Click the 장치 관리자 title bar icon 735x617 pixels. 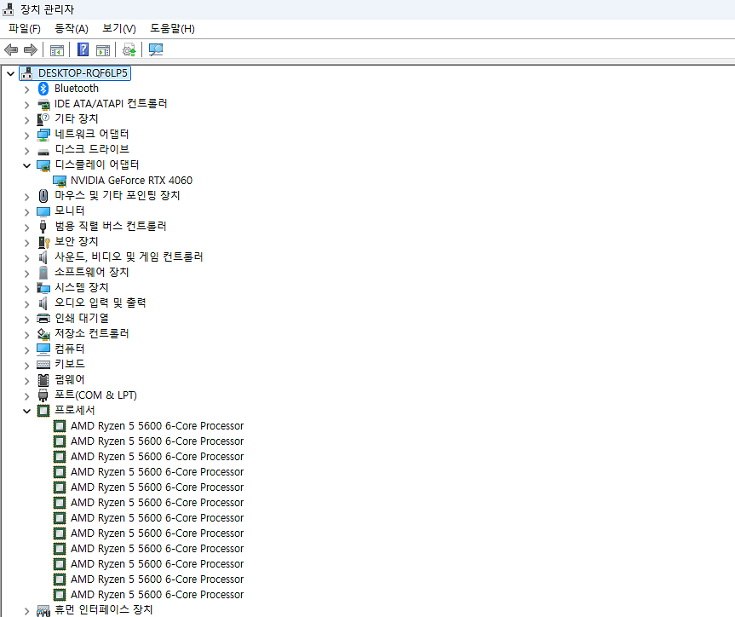coord(8,9)
